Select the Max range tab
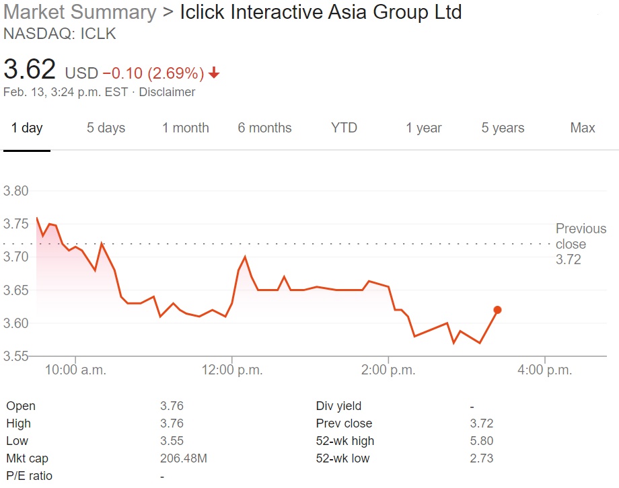The image size is (619, 488). tap(583, 128)
